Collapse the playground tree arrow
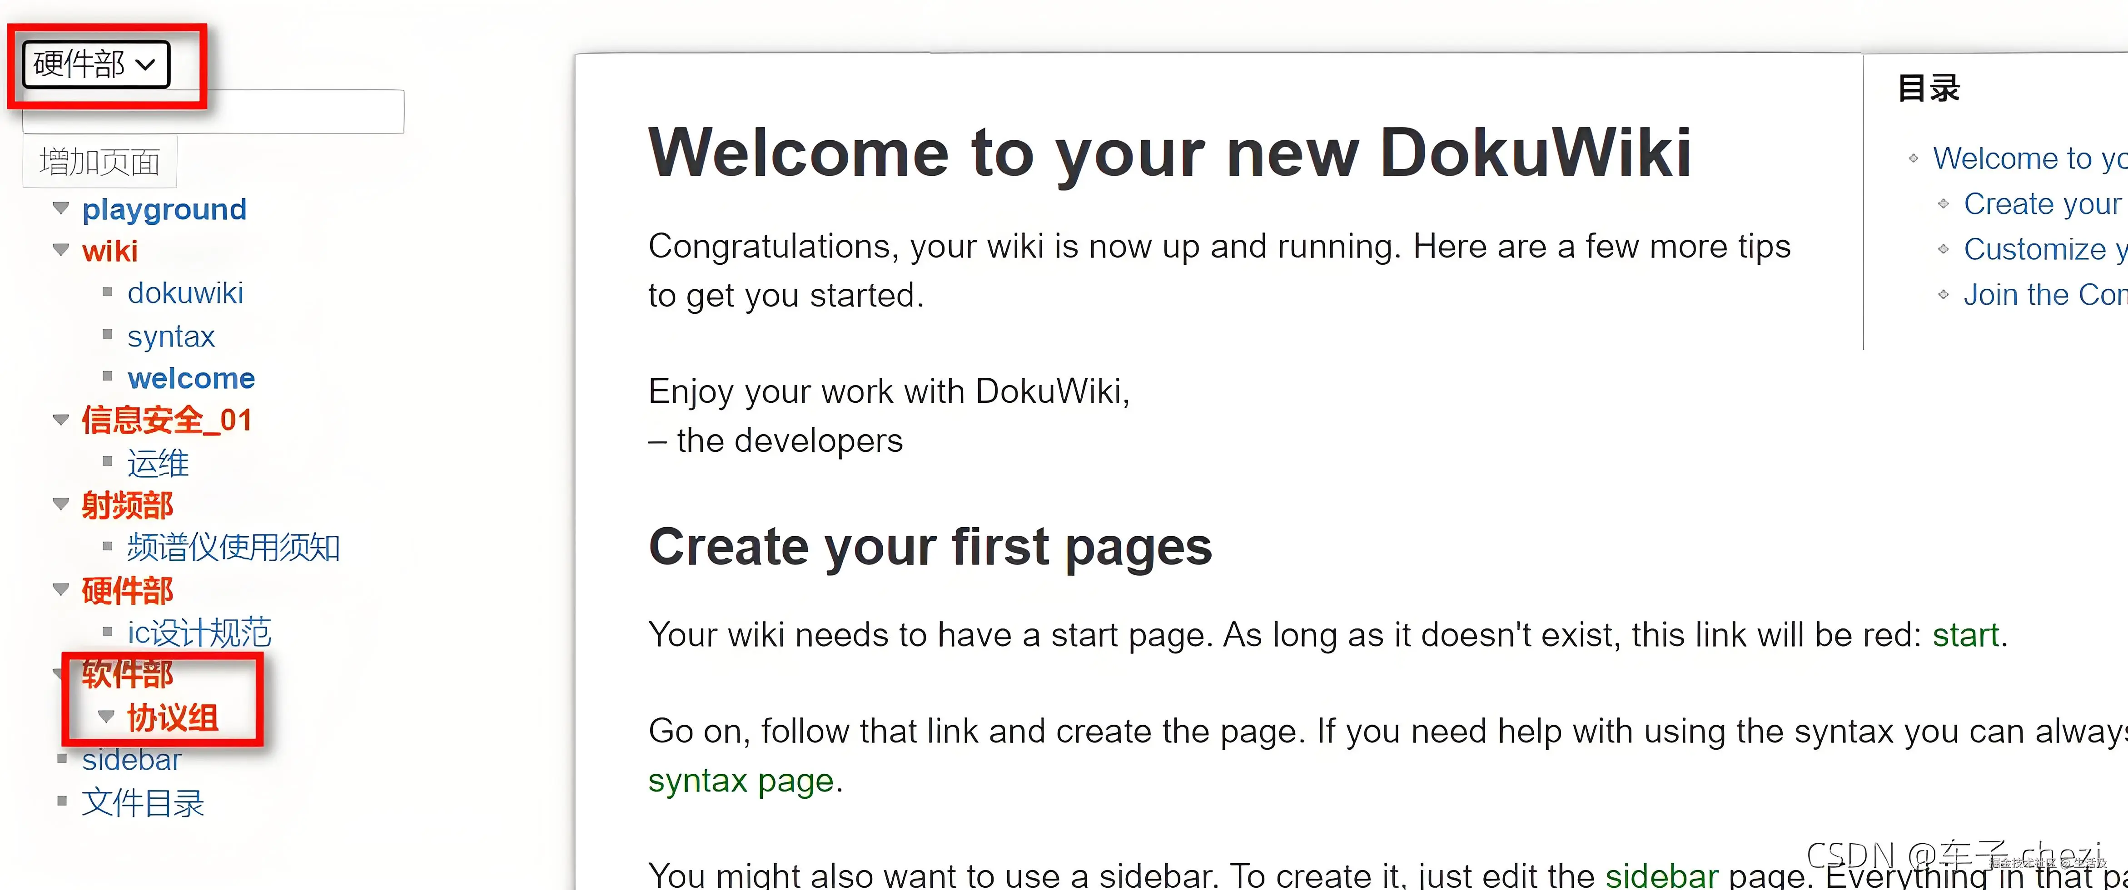This screenshot has width=2128, height=890. pos(60,207)
